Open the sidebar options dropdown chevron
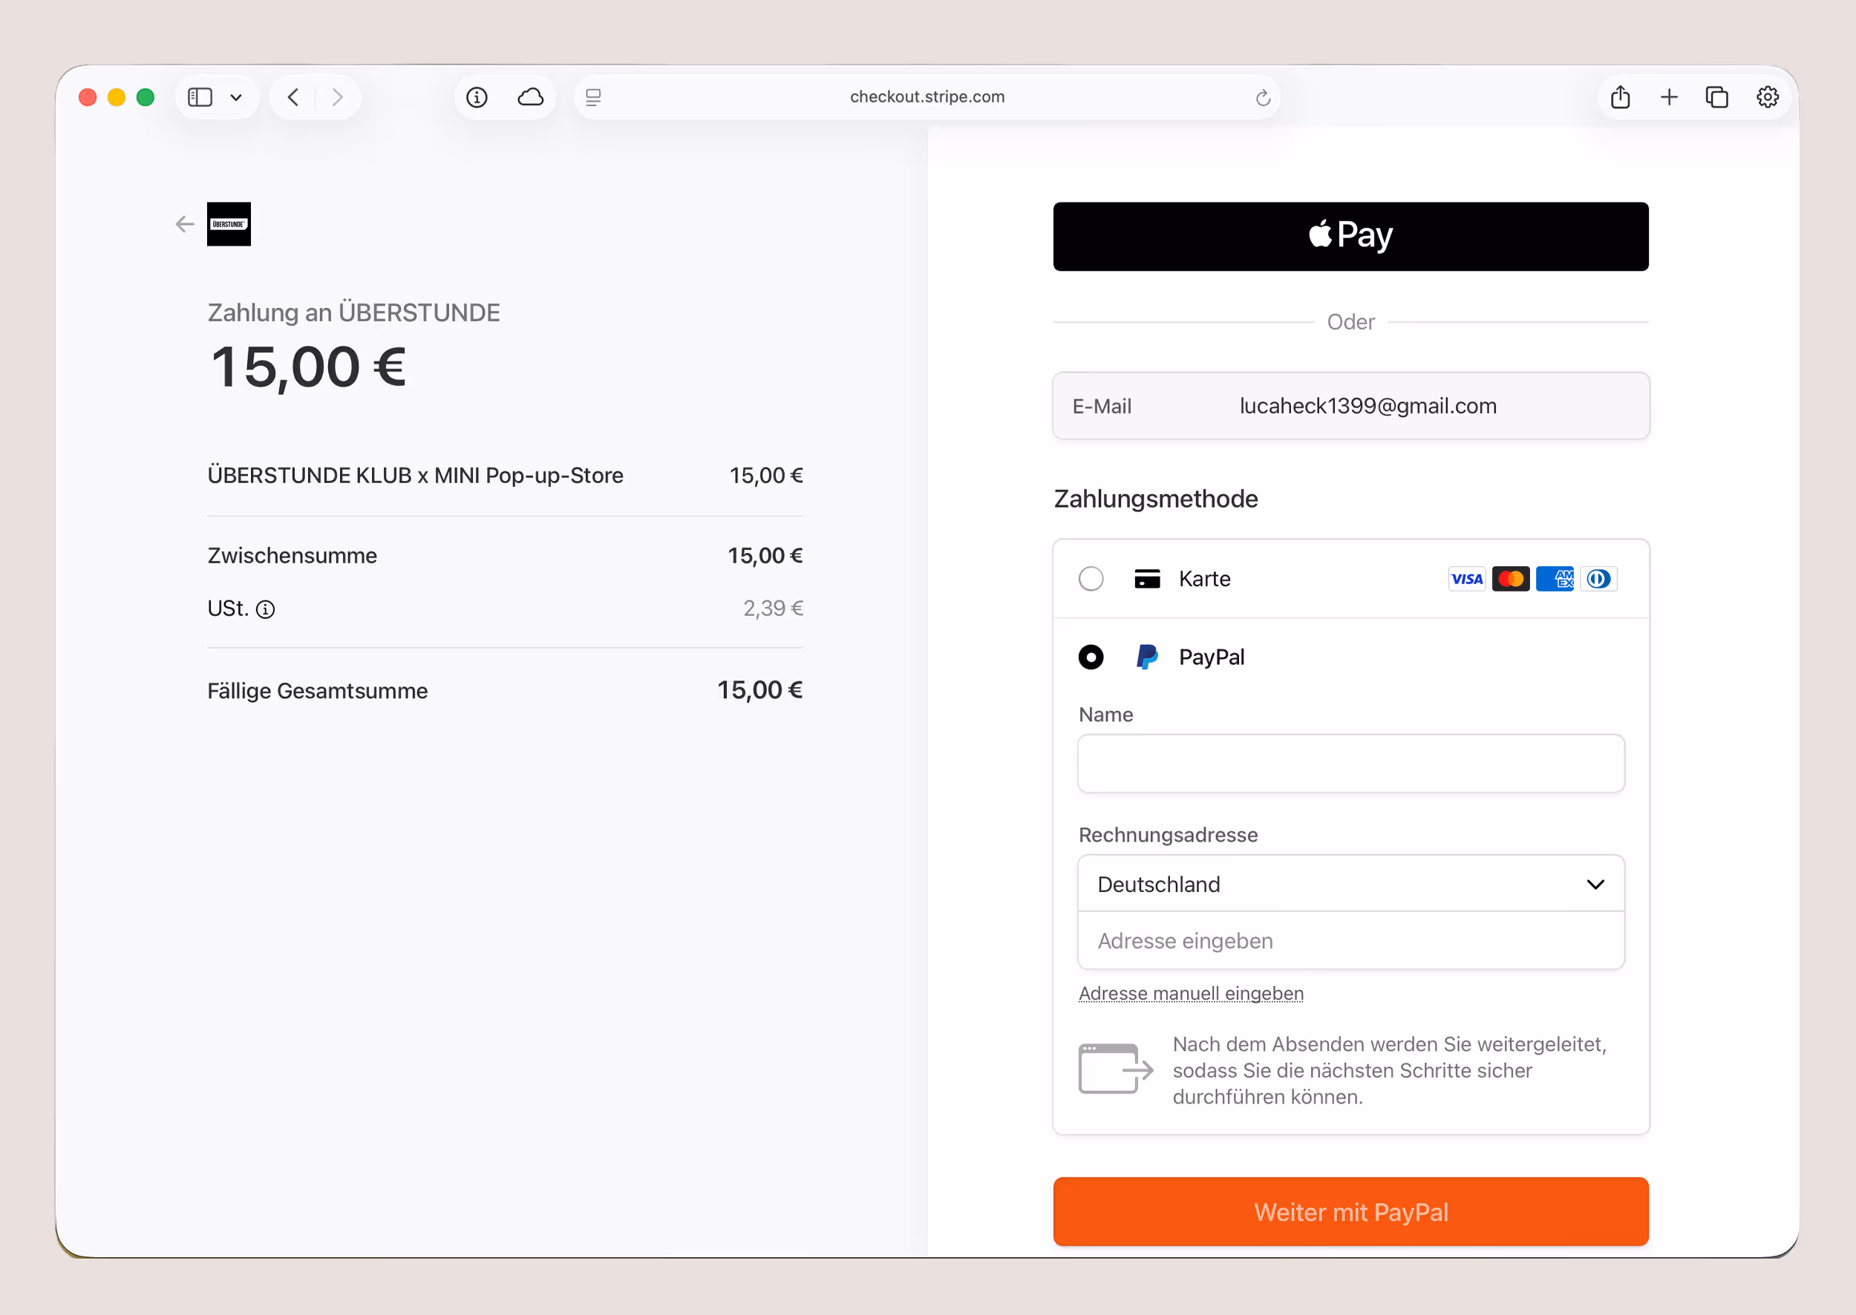 pos(236,98)
